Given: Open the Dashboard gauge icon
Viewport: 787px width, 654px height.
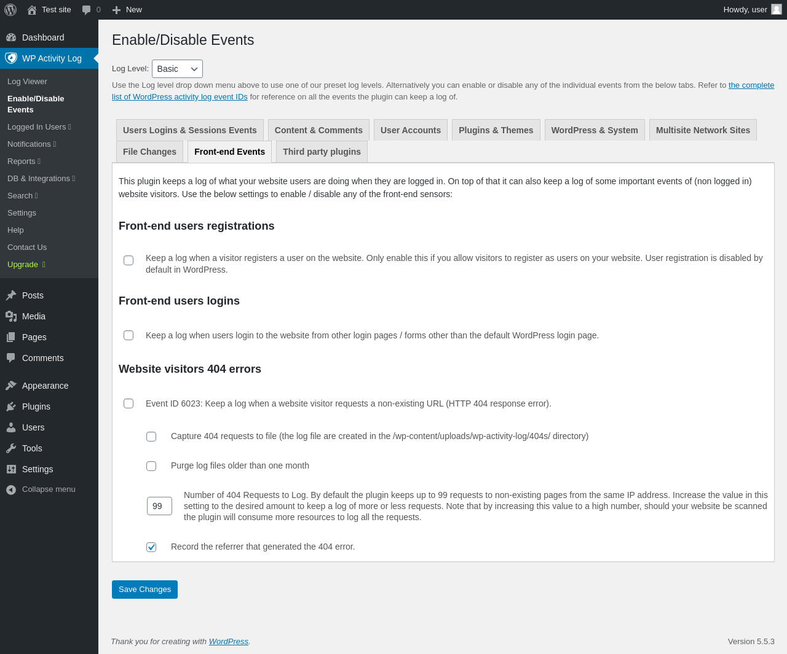Looking at the screenshot, I should (x=11, y=37).
